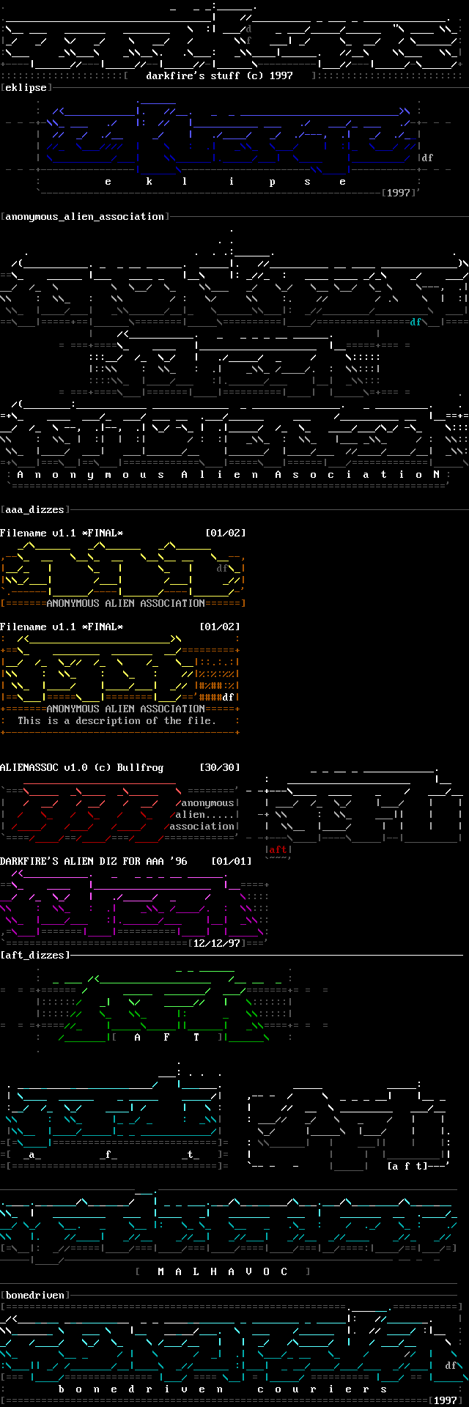
Task: Click the cyan "df" signature in the alien logo
Action: pos(416,322)
